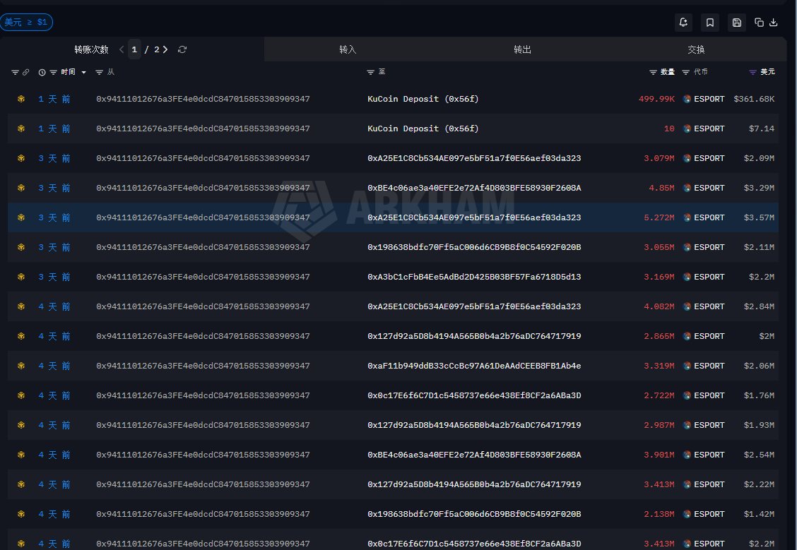
Task: Click ESPORT token icon in the 3.901M row
Action: coord(687,455)
